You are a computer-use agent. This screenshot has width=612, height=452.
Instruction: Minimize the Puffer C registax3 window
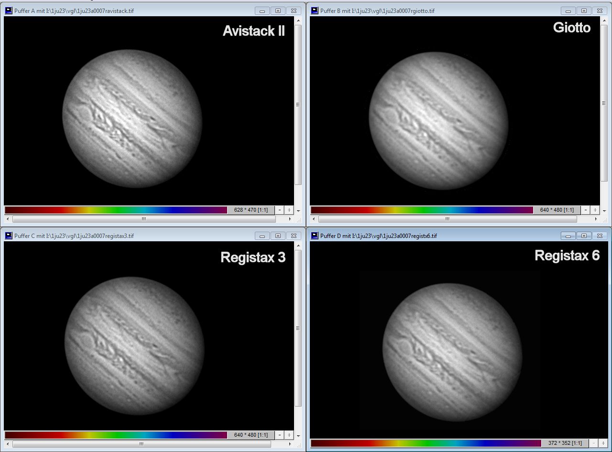coord(262,236)
